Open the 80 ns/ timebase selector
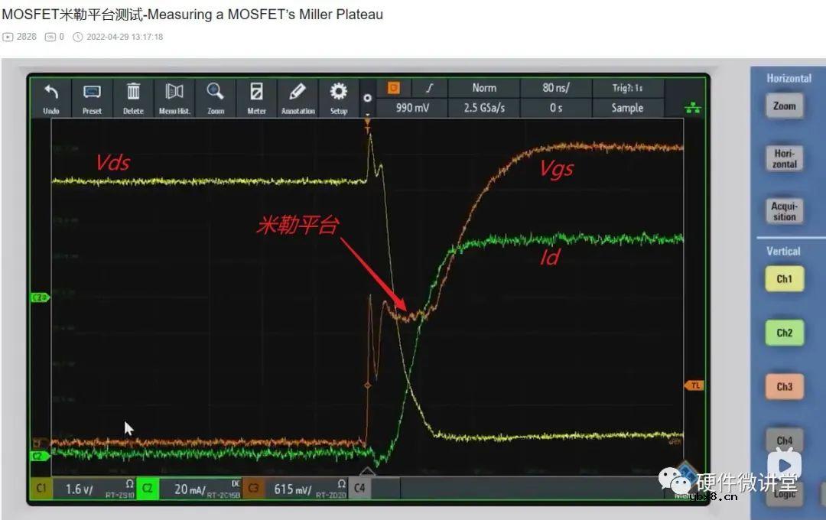826x520 pixels. click(556, 88)
